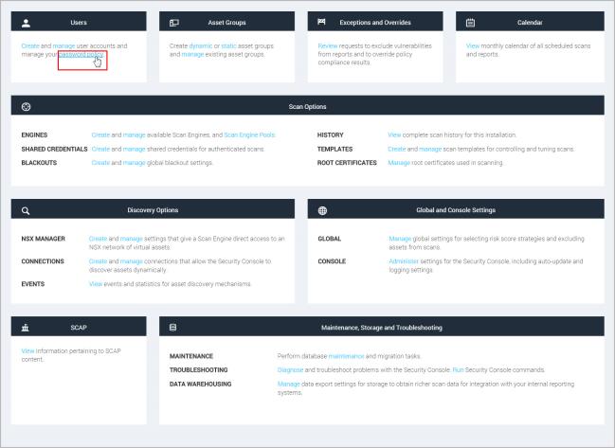The width and height of the screenshot is (615, 448).
Task: View the monthly calendar of scheduled scans
Action: pos(474,45)
